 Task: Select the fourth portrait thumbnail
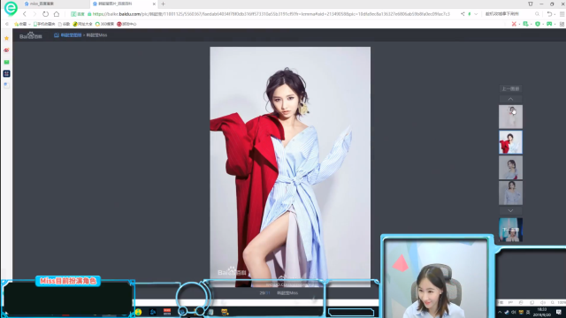[x=510, y=193]
